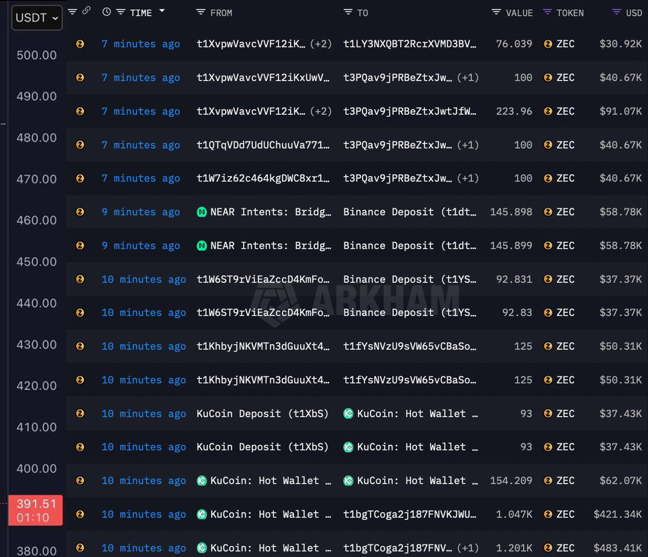This screenshot has height=557, width=648.
Task: Open the FROM column filter icon
Action: click(x=201, y=12)
